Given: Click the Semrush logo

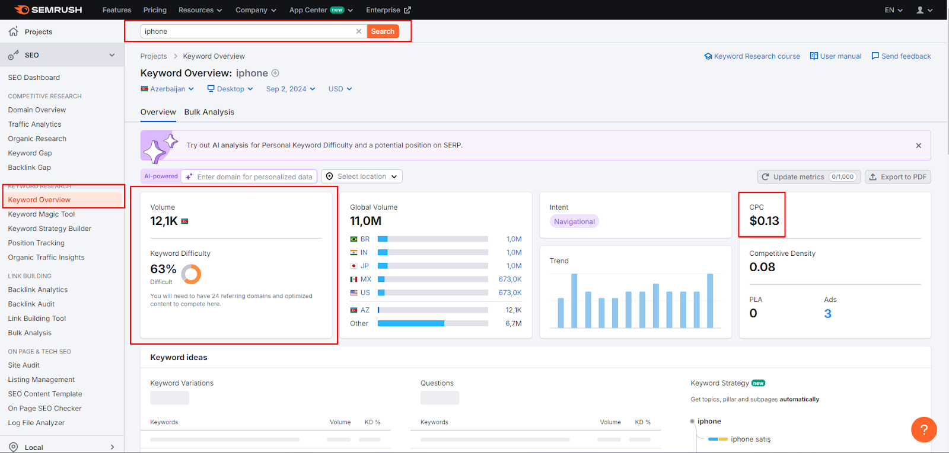Looking at the screenshot, I should pos(48,10).
